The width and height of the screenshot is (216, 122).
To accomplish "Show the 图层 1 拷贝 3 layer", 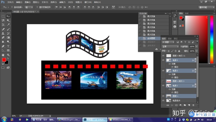I will pyautogui.click(x=163, y=81).
